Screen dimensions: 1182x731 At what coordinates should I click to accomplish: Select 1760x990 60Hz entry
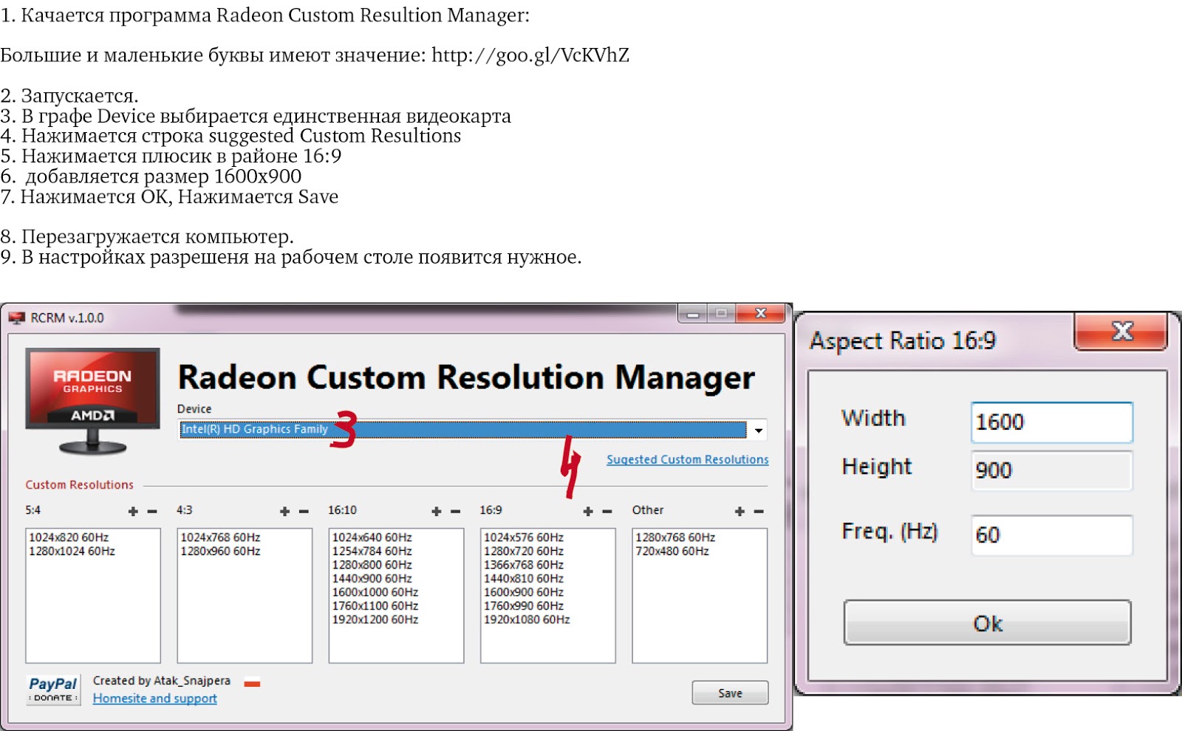pos(524,606)
